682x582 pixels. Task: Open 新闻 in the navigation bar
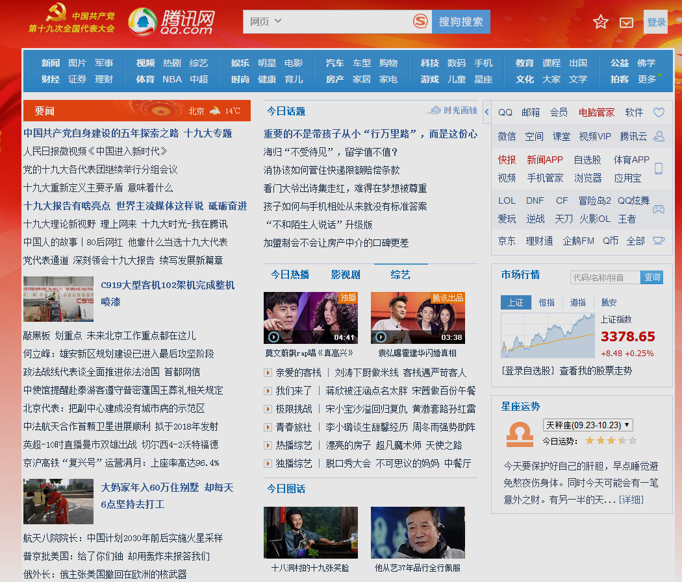point(51,63)
